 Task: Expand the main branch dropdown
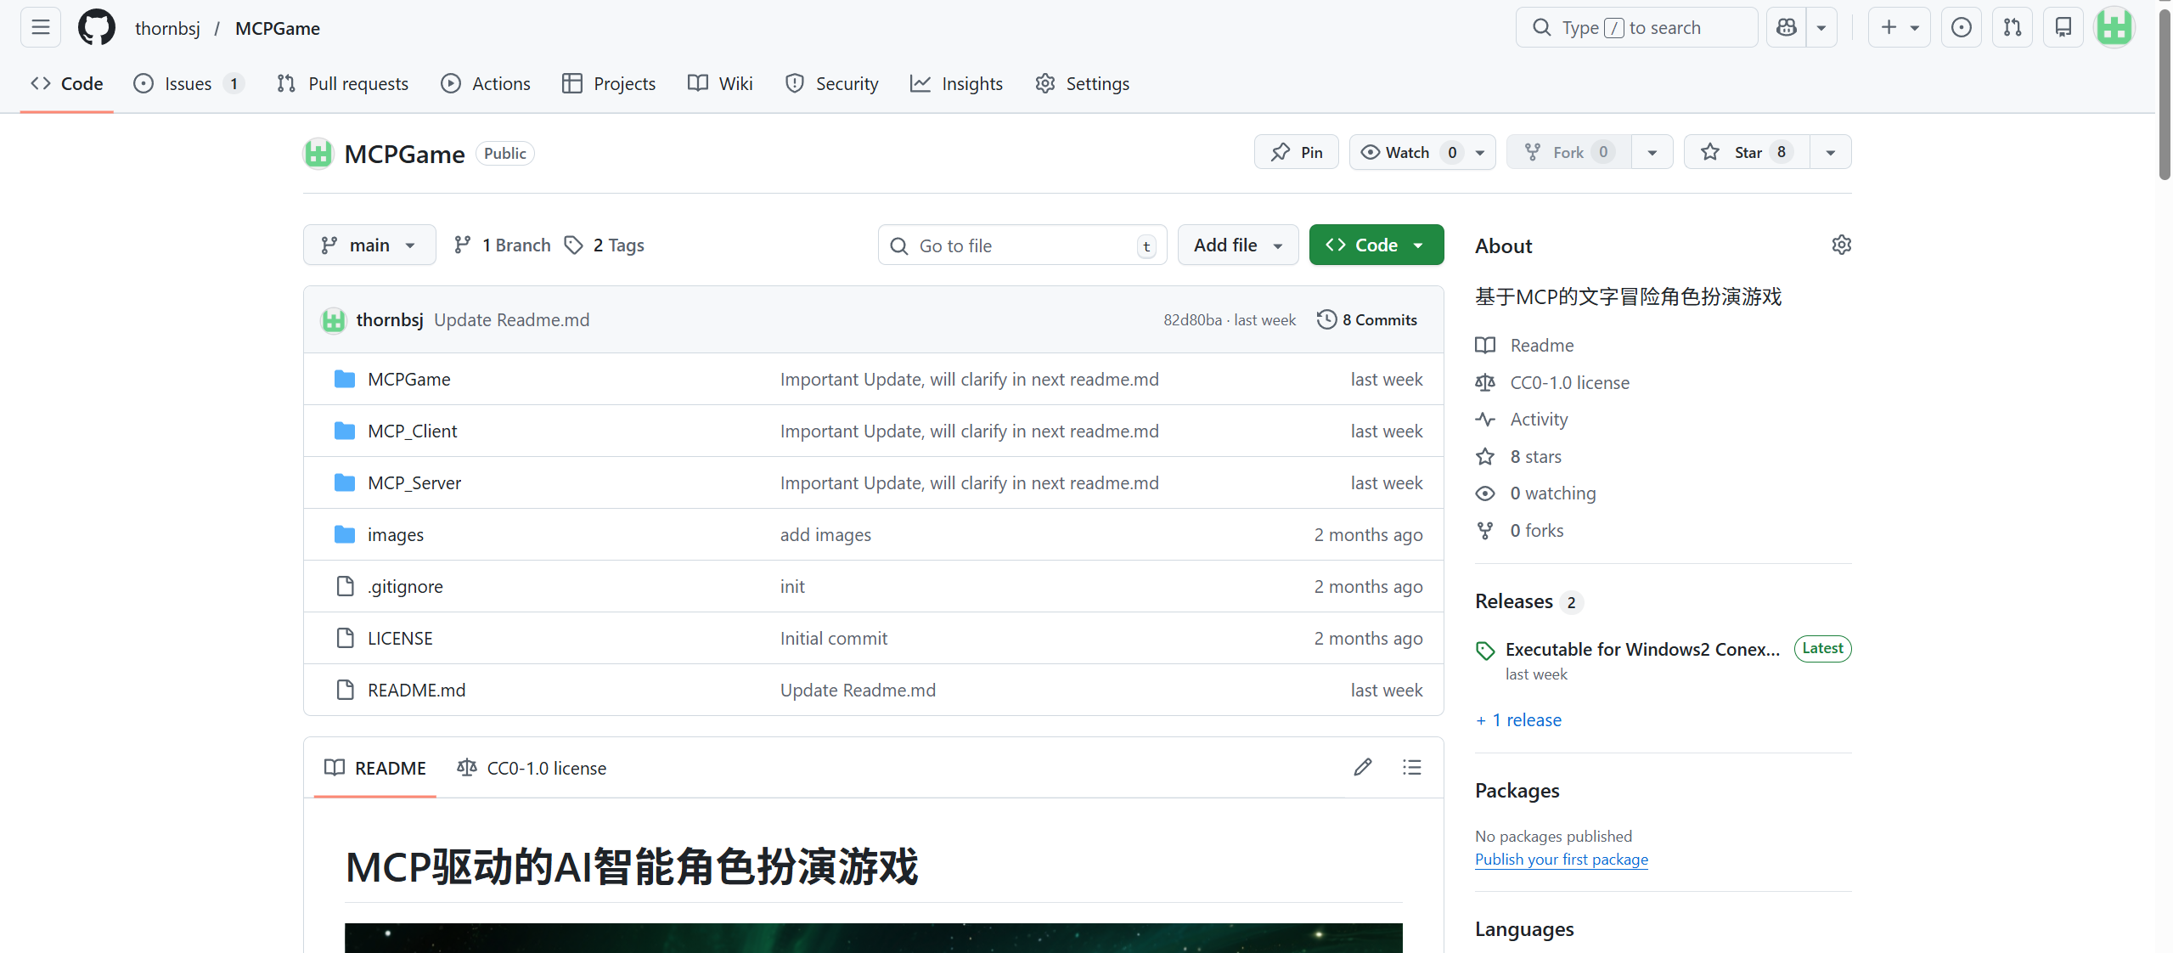[x=369, y=245]
